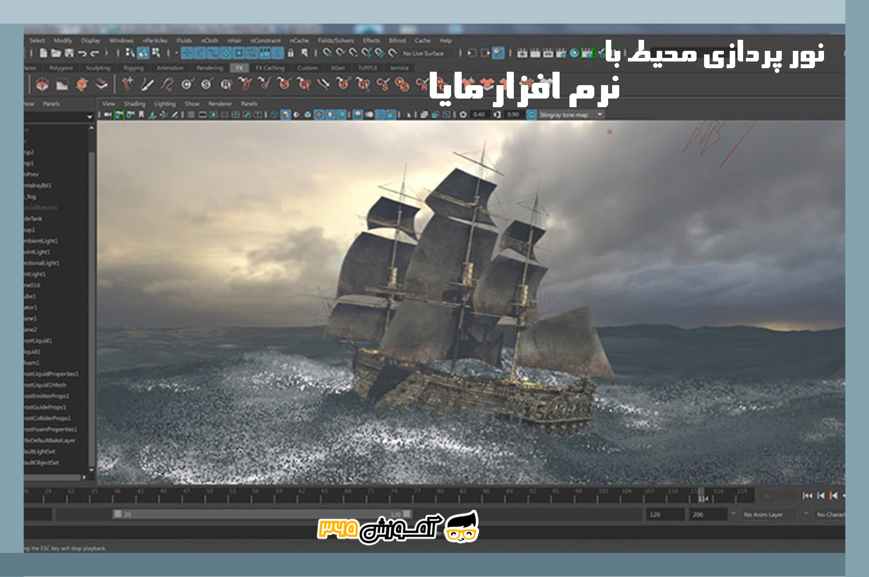Click the 2D container icon on FX shelf
The height and width of the screenshot is (577, 869).
coord(62,85)
